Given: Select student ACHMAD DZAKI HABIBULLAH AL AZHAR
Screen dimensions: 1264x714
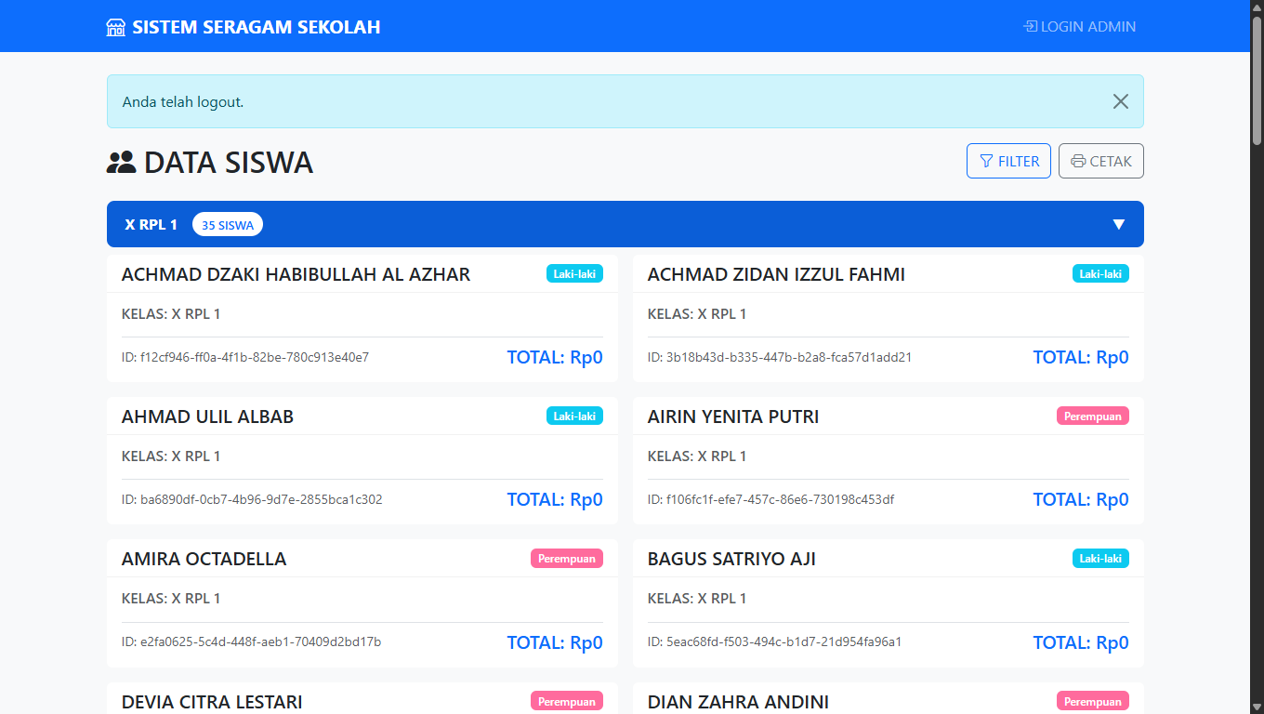Looking at the screenshot, I should pyautogui.click(x=296, y=274).
